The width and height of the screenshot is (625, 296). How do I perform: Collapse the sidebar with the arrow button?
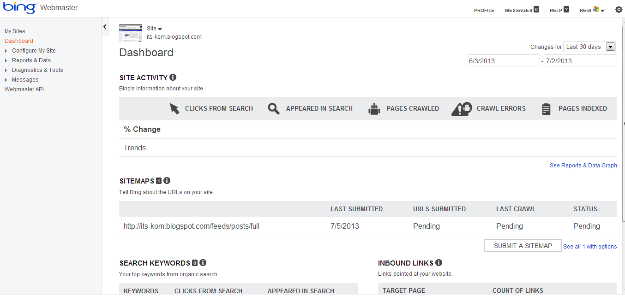pyautogui.click(x=105, y=27)
